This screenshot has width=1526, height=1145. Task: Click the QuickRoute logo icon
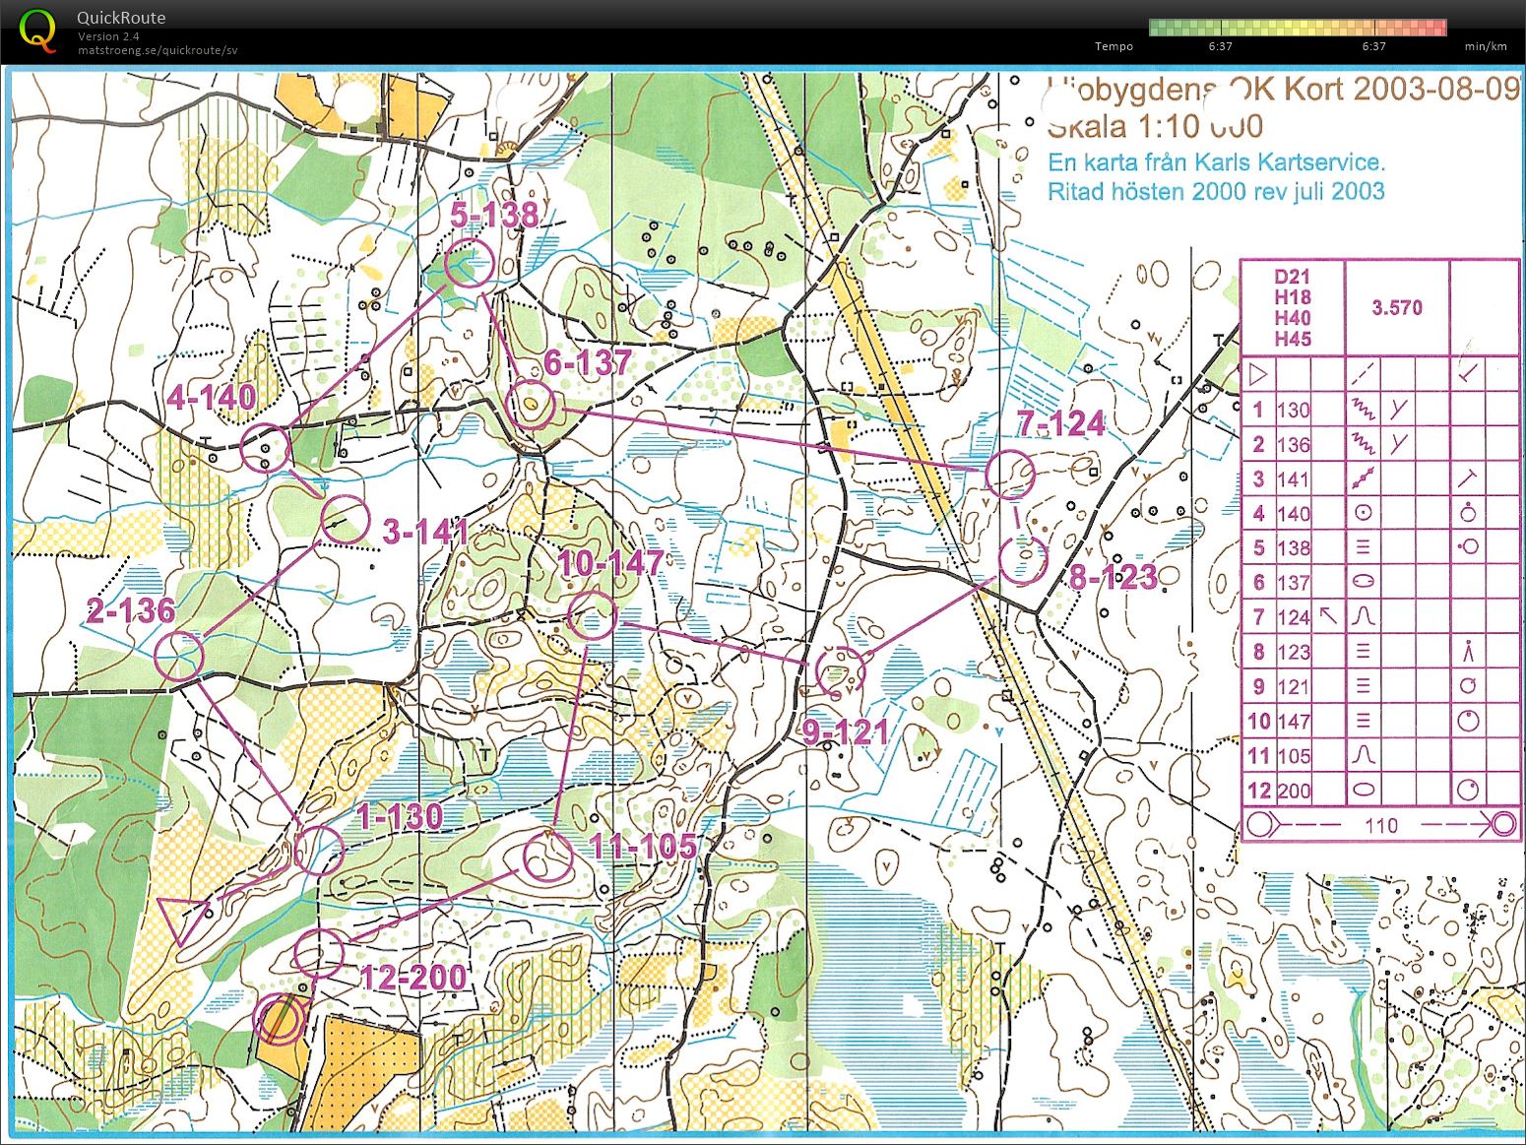click(36, 30)
